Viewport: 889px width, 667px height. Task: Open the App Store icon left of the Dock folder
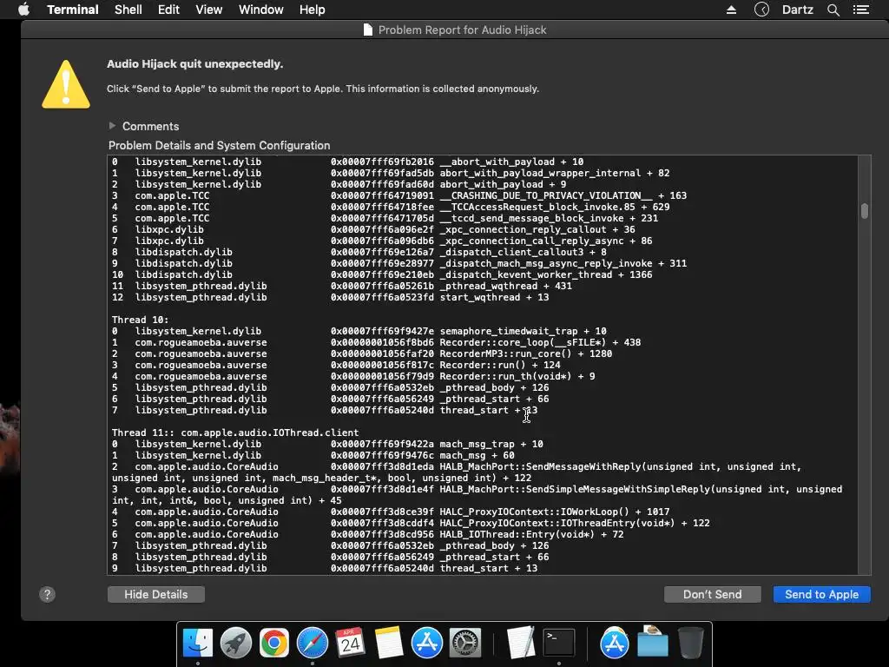pos(614,644)
